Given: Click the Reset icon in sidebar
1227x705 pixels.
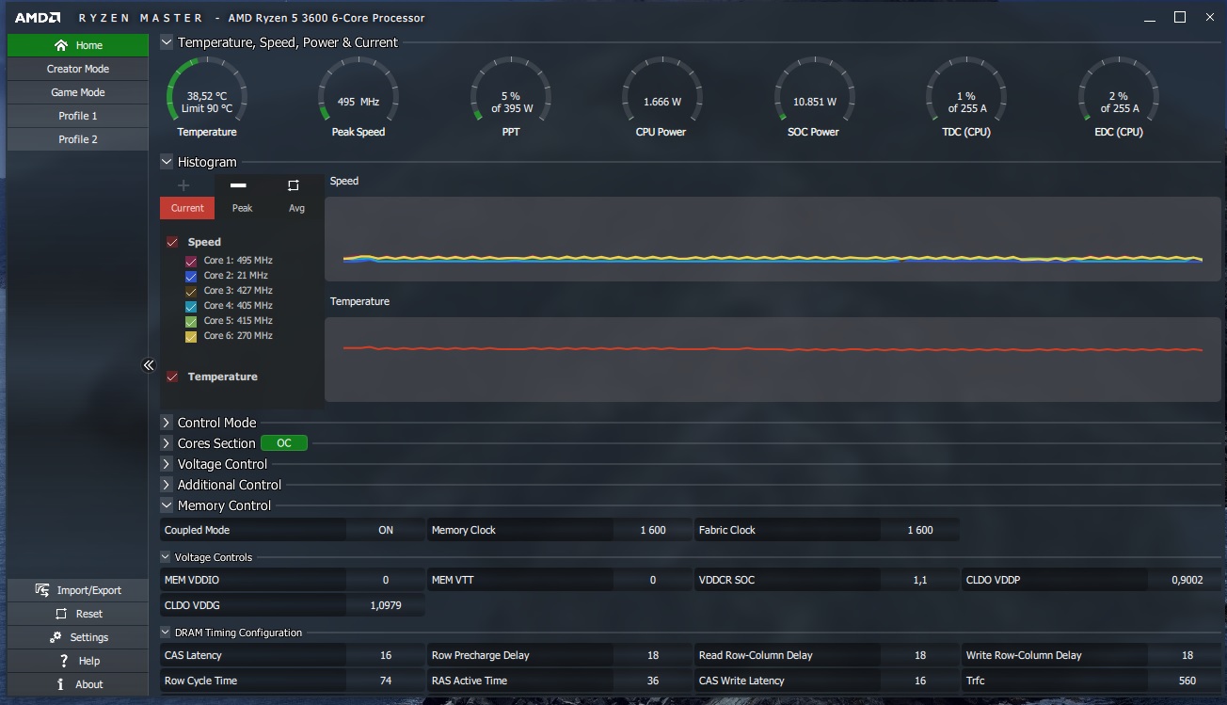Looking at the screenshot, I should [x=61, y=614].
